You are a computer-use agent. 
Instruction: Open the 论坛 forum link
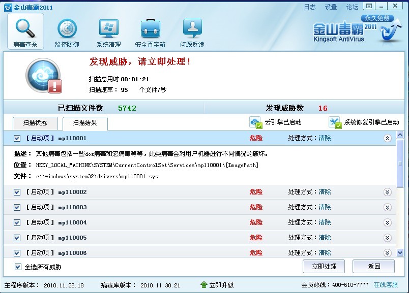[x=352, y=7]
